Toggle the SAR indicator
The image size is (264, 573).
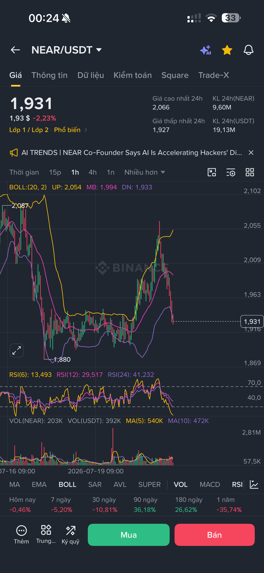pos(95,485)
